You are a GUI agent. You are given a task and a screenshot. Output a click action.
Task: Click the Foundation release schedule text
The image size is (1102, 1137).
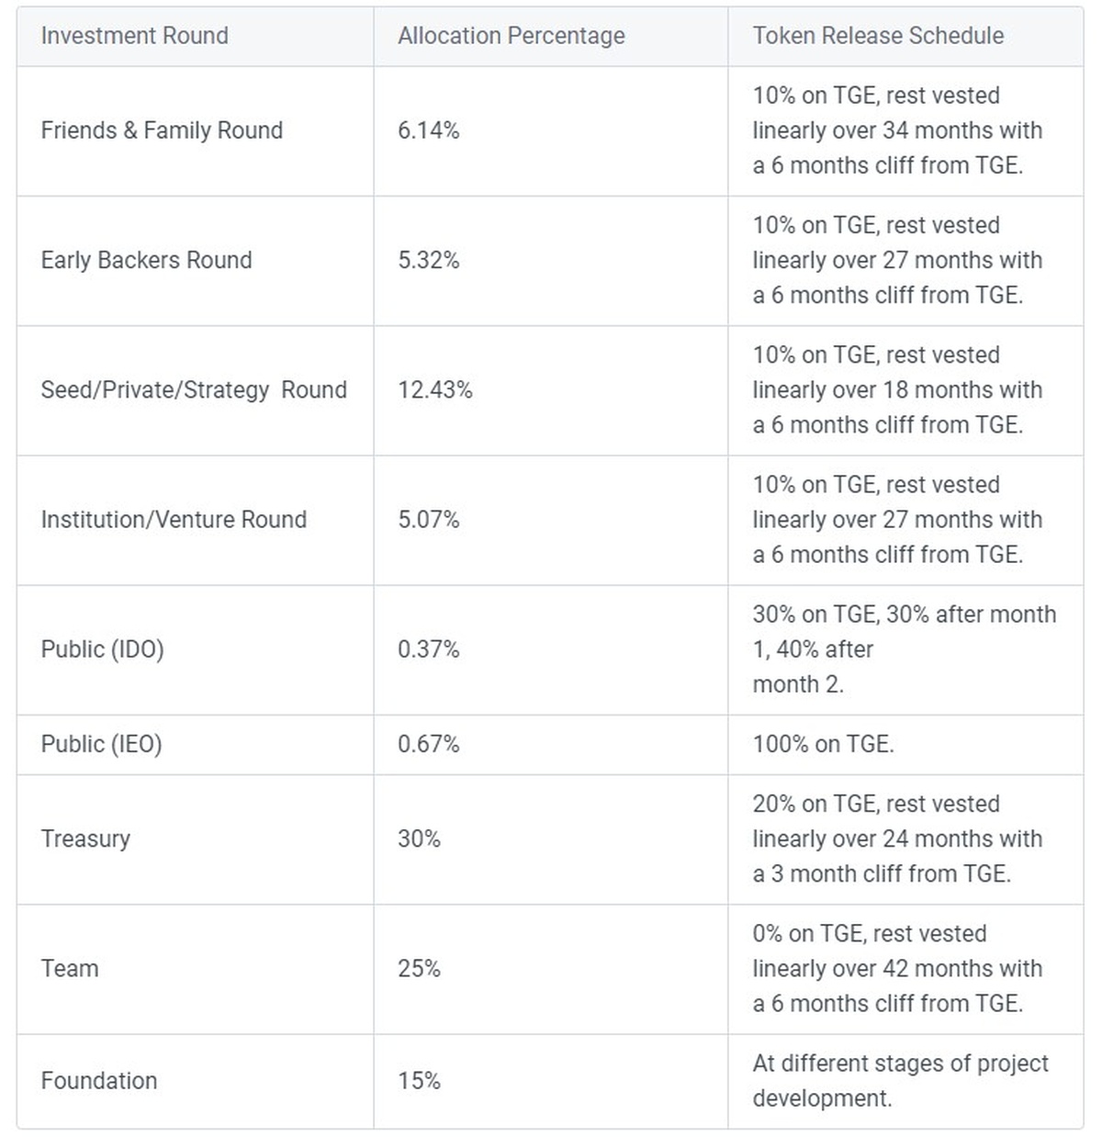[x=900, y=1080]
